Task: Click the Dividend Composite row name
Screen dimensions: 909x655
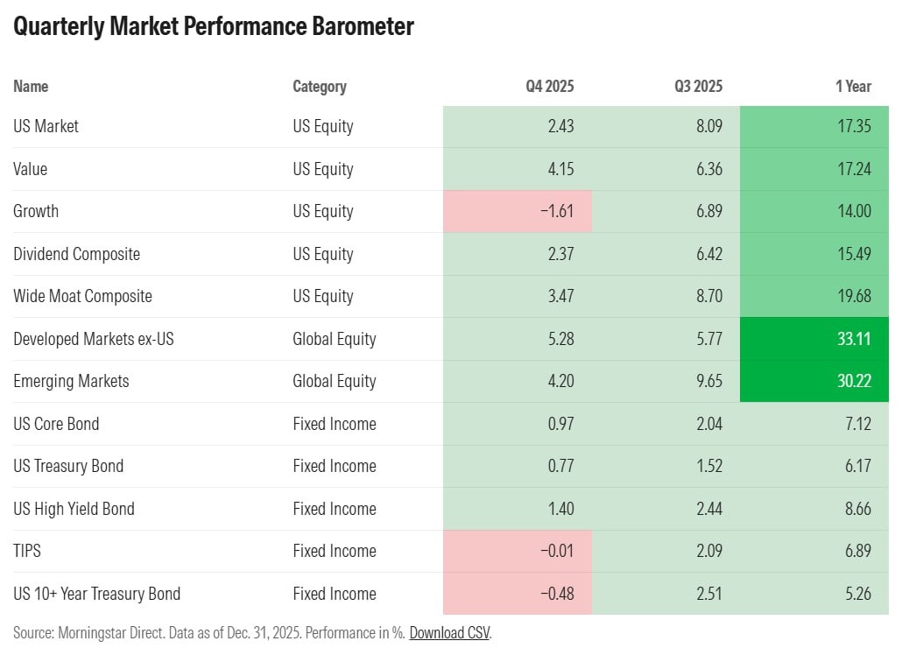Action: click(x=76, y=254)
